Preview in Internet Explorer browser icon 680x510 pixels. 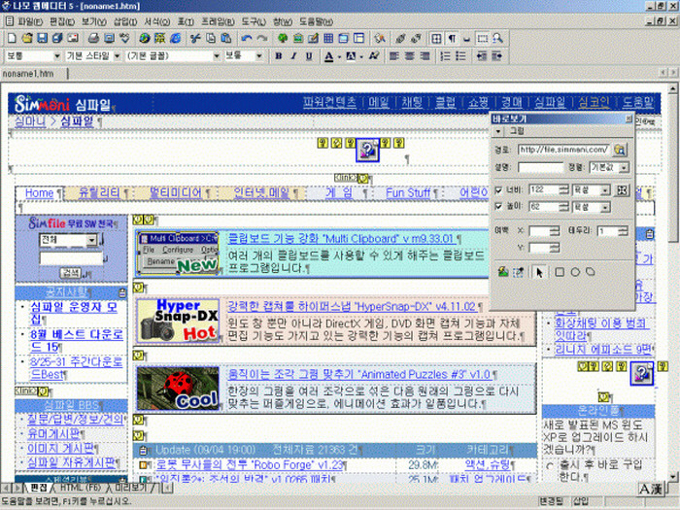click(x=176, y=38)
